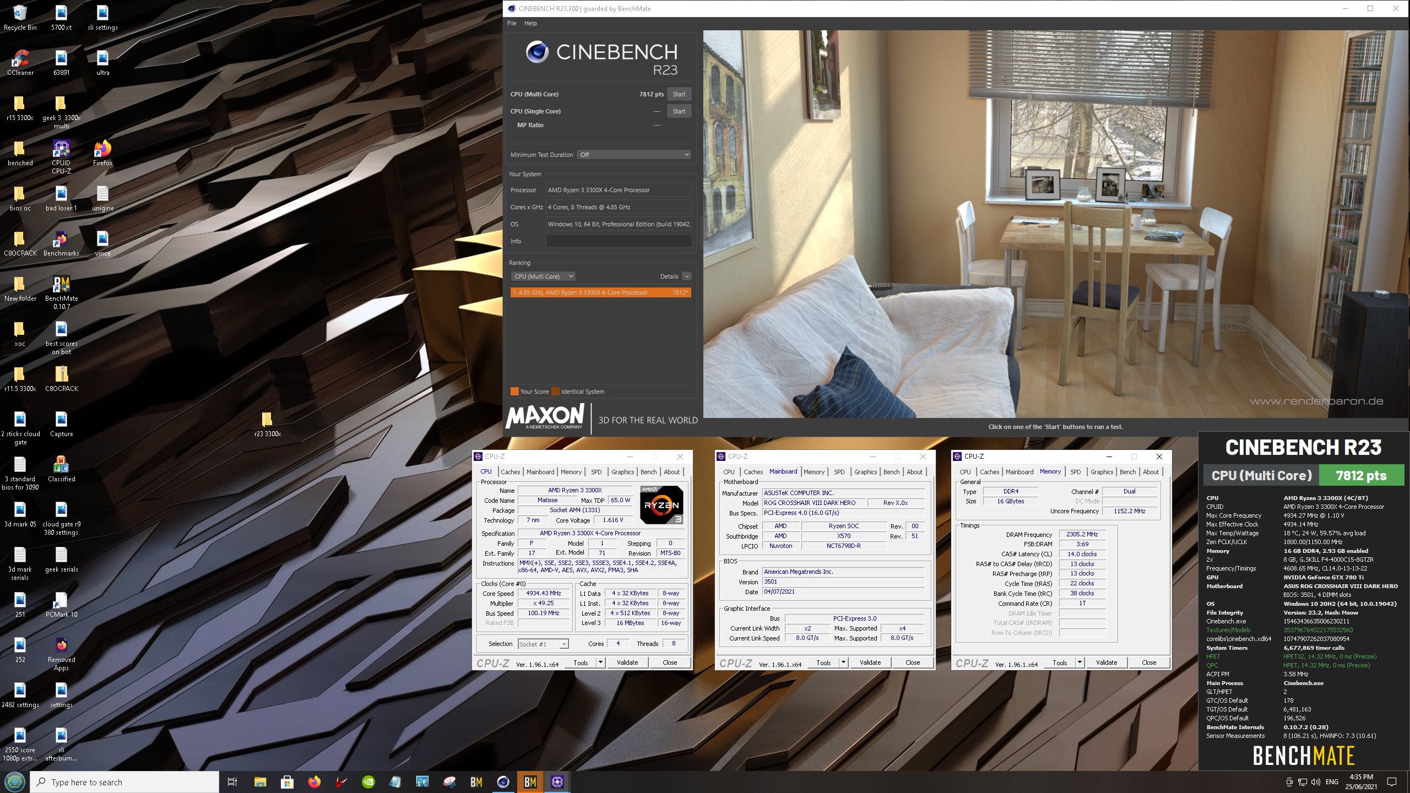1410x793 pixels.
Task: Click Validate in the first CPU-Z window
Action: tap(627, 662)
